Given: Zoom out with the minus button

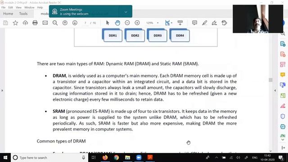Looking at the screenshot, I should [x=127, y=23].
